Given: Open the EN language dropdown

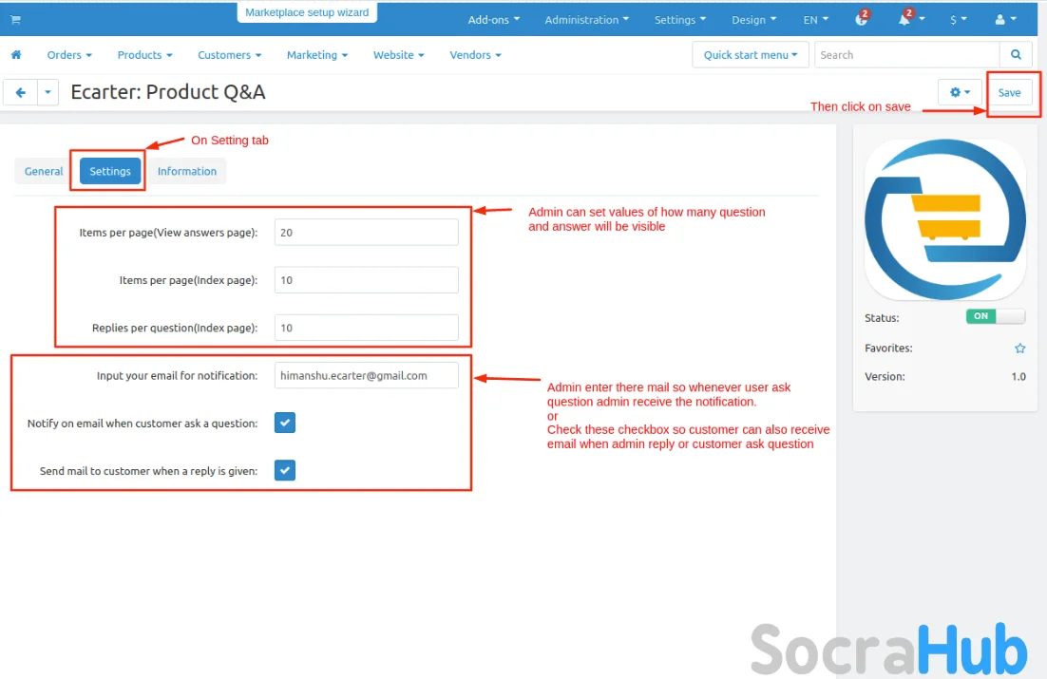Looking at the screenshot, I should coord(815,19).
